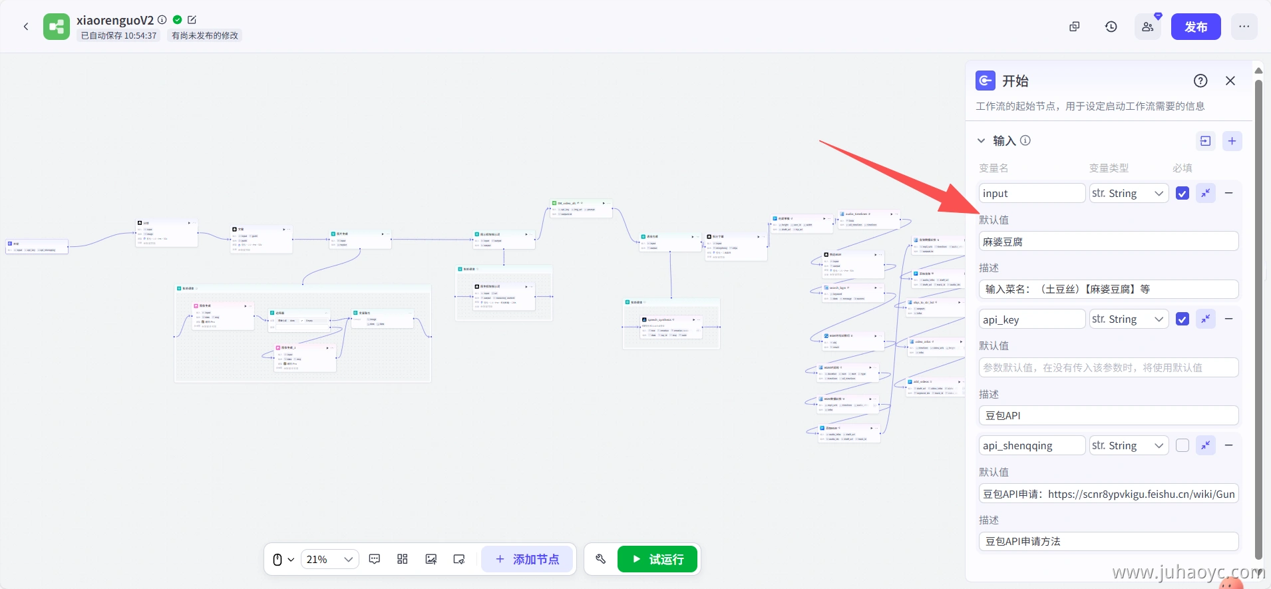The image size is (1271, 589).
Task: Click the wrench debug icon near 试运行
Action: 600,559
